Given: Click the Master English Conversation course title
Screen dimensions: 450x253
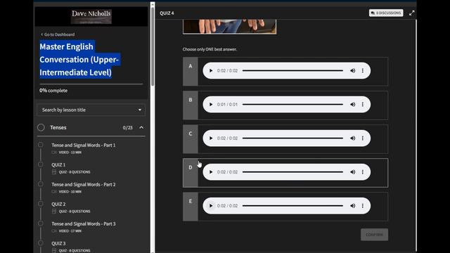Looking at the screenshot, I should [79, 59].
